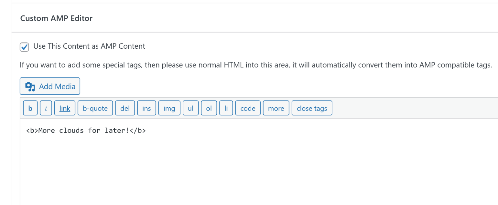Add an unordered list with ul
The height and width of the screenshot is (205, 498).
[x=190, y=108]
